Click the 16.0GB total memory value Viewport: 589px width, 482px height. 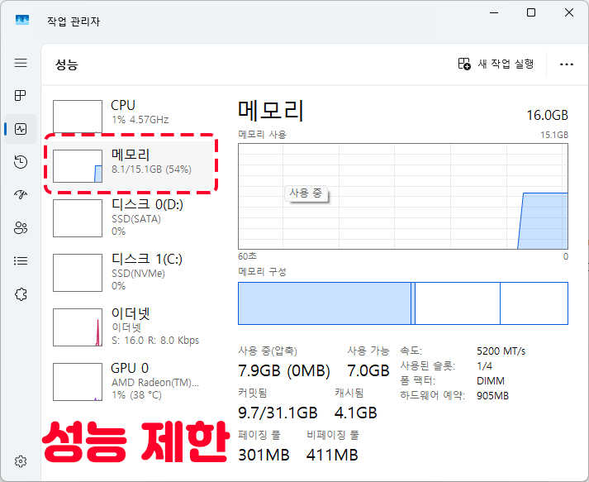point(547,115)
